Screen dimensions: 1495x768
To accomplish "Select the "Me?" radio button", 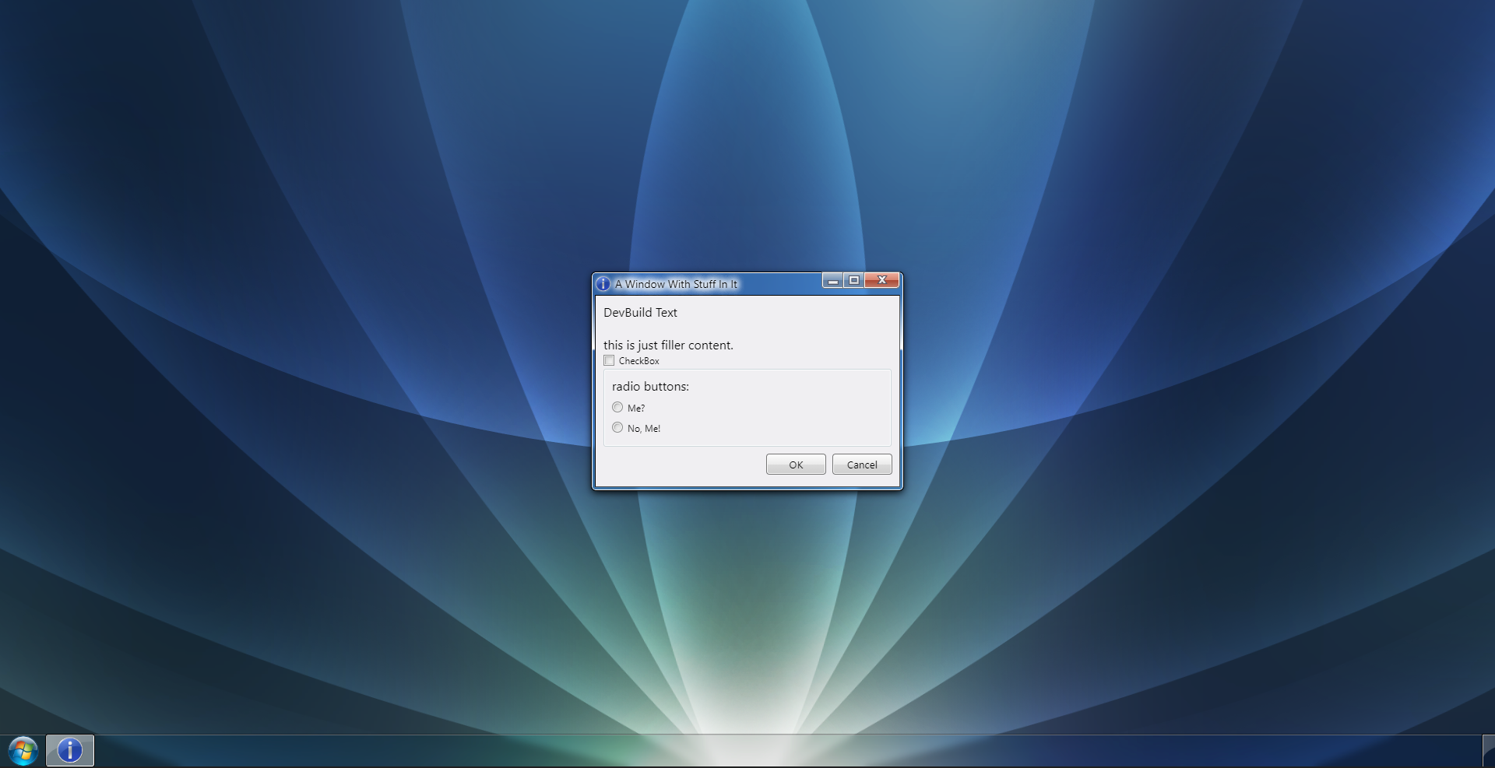I will click(x=617, y=408).
